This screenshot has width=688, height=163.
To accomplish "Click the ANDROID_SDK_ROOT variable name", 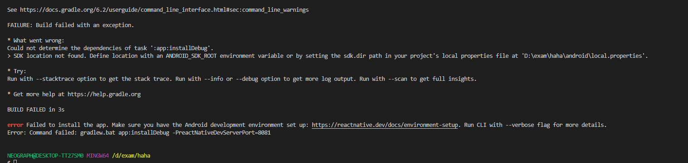I will click(x=191, y=56).
